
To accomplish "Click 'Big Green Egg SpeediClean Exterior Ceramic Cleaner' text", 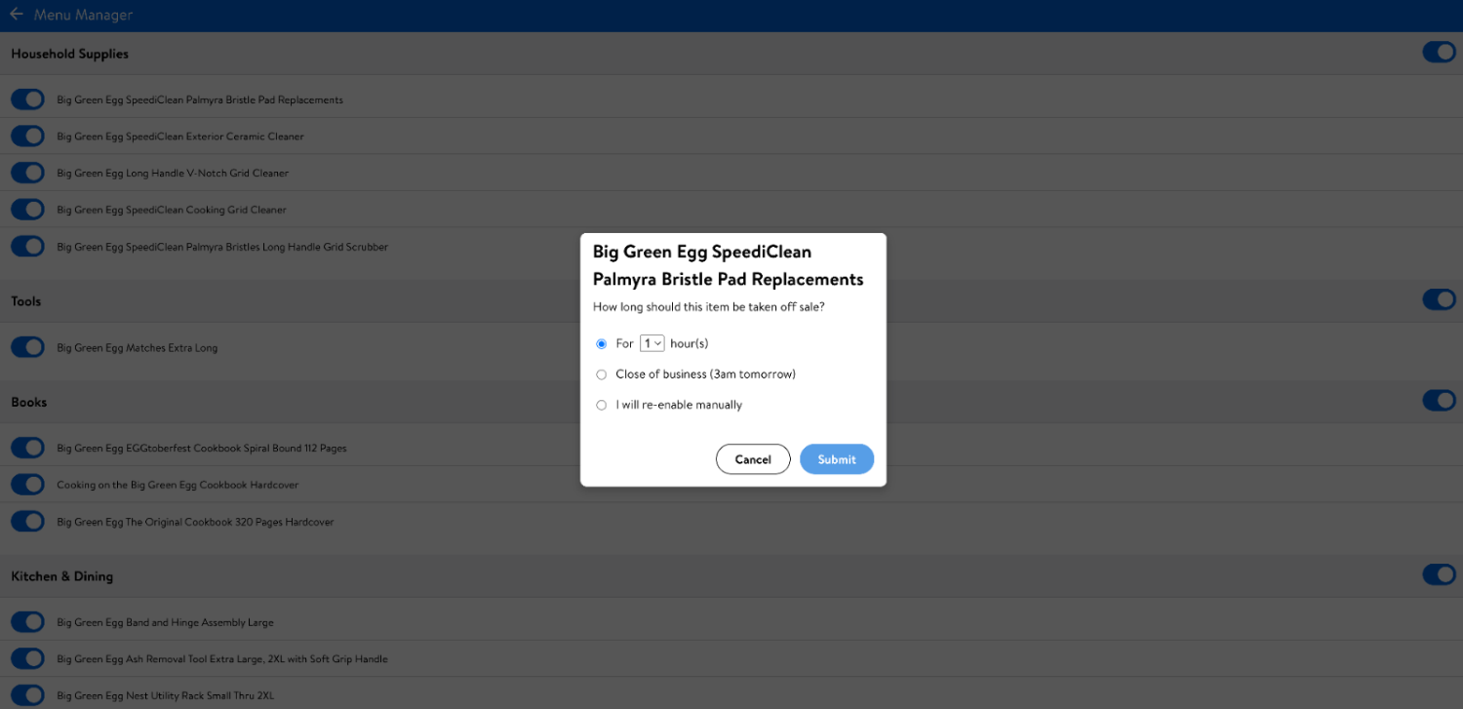I will tap(180, 137).
